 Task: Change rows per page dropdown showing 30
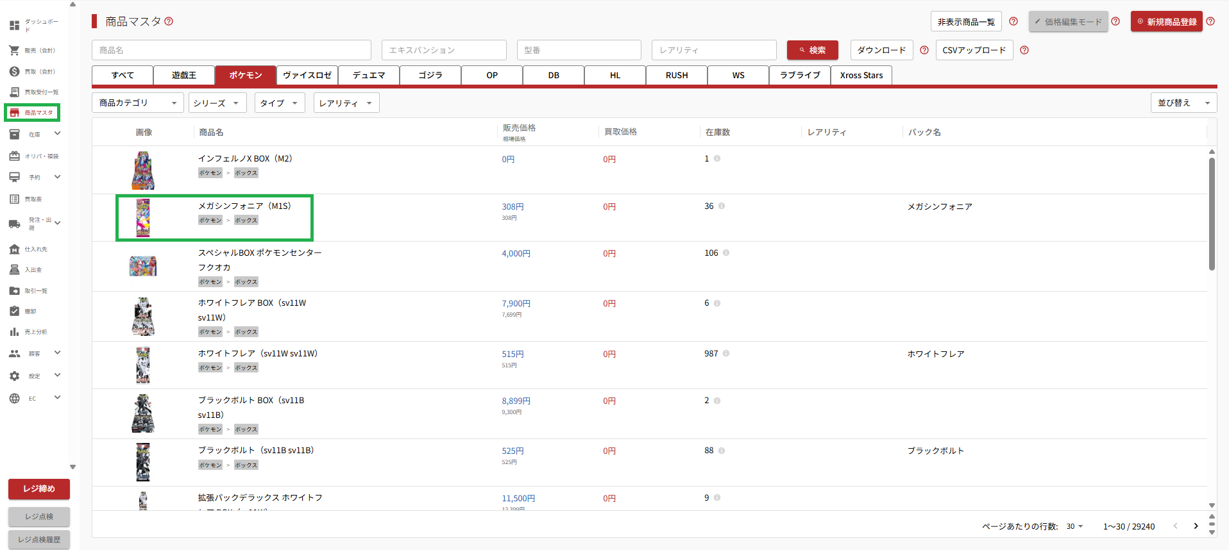(1074, 526)
